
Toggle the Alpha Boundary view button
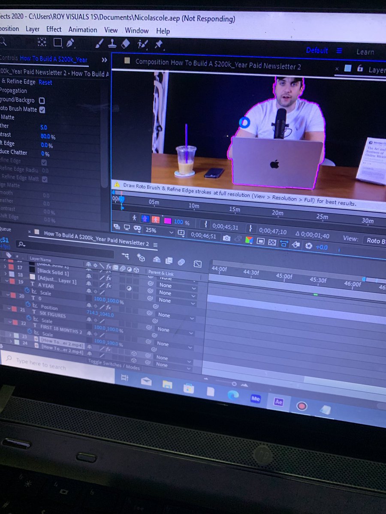point(145,218)
